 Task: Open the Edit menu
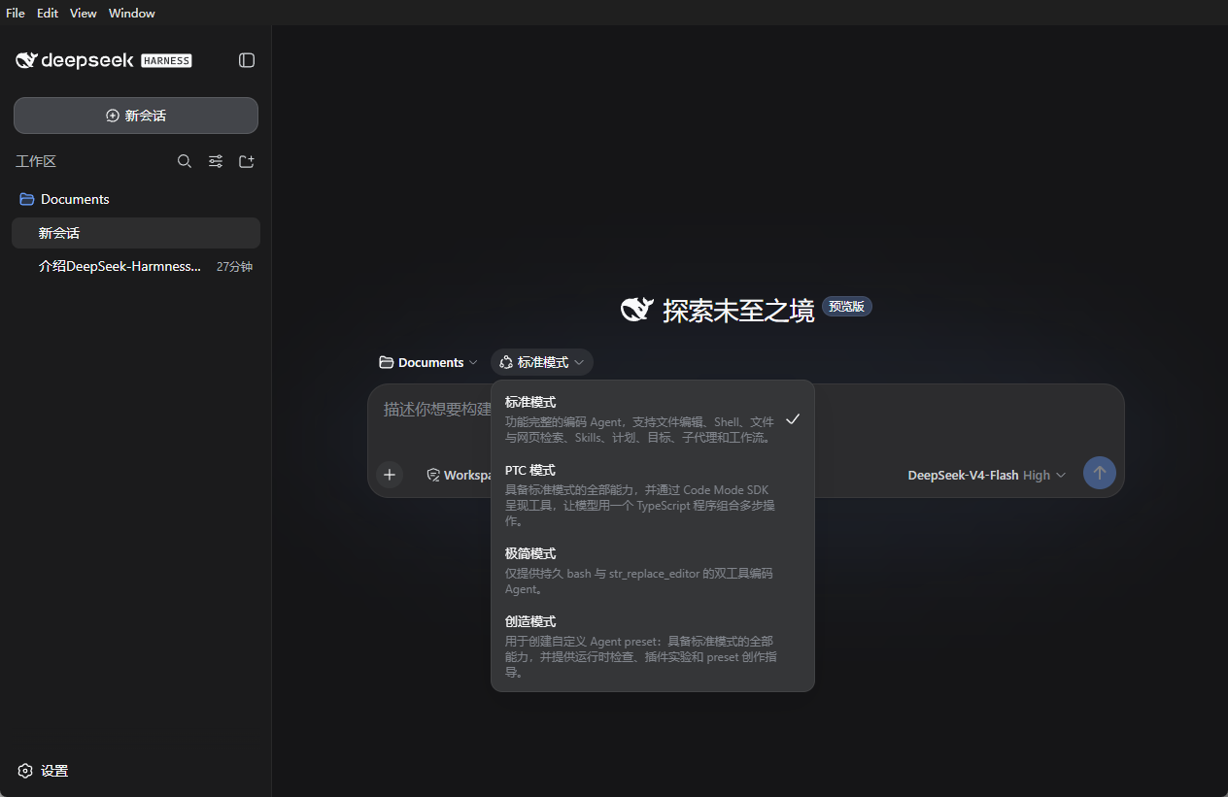pos(48,13)
